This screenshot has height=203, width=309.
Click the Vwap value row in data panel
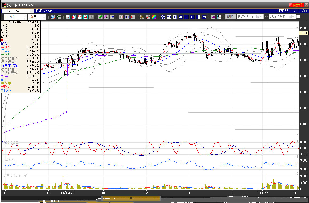21,76
